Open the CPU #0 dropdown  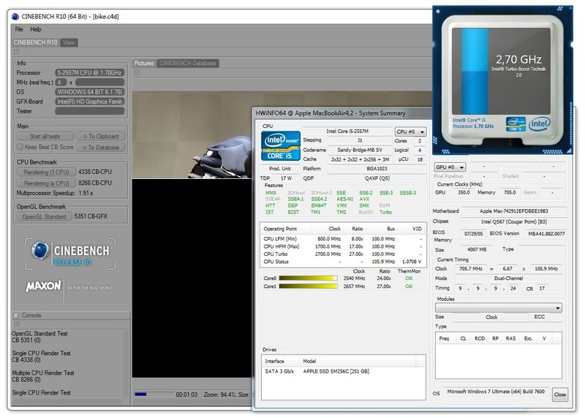point(410,132)
